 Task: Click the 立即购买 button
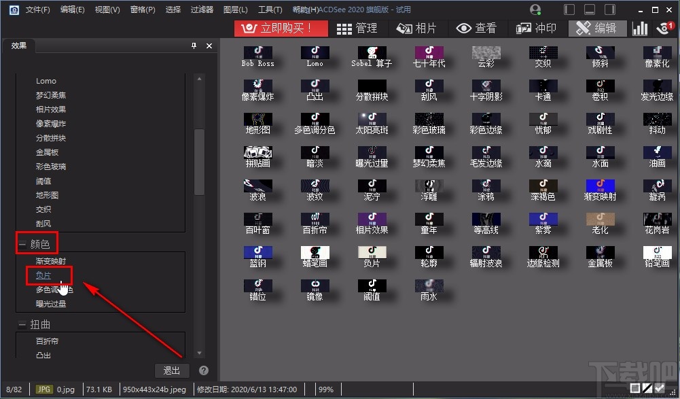(280, 29)
